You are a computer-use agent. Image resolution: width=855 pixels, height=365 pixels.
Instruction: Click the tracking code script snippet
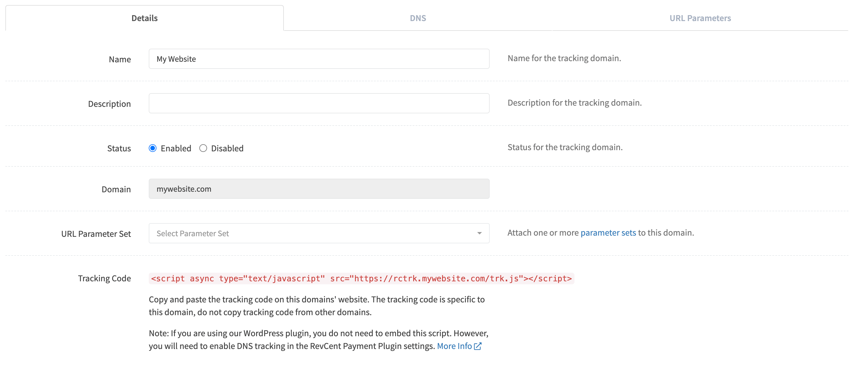coord(361,278)
